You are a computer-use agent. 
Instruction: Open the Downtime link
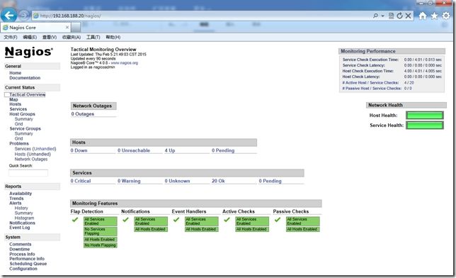(20, 249)
